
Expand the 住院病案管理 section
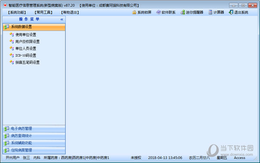(34, 150)
